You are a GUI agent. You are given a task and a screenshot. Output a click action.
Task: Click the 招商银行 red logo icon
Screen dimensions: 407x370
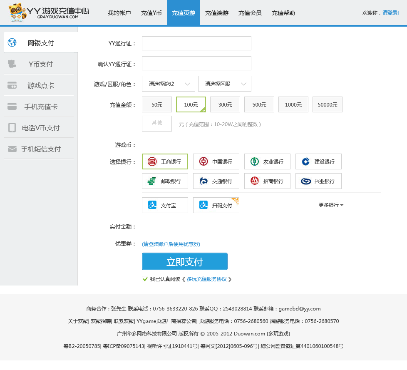pyautogui.click(x=254, y=181)
